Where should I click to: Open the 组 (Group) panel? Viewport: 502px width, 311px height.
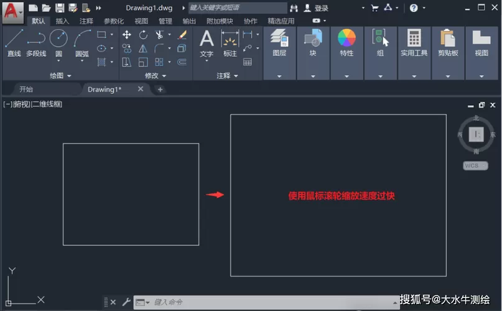pos(380,42)
